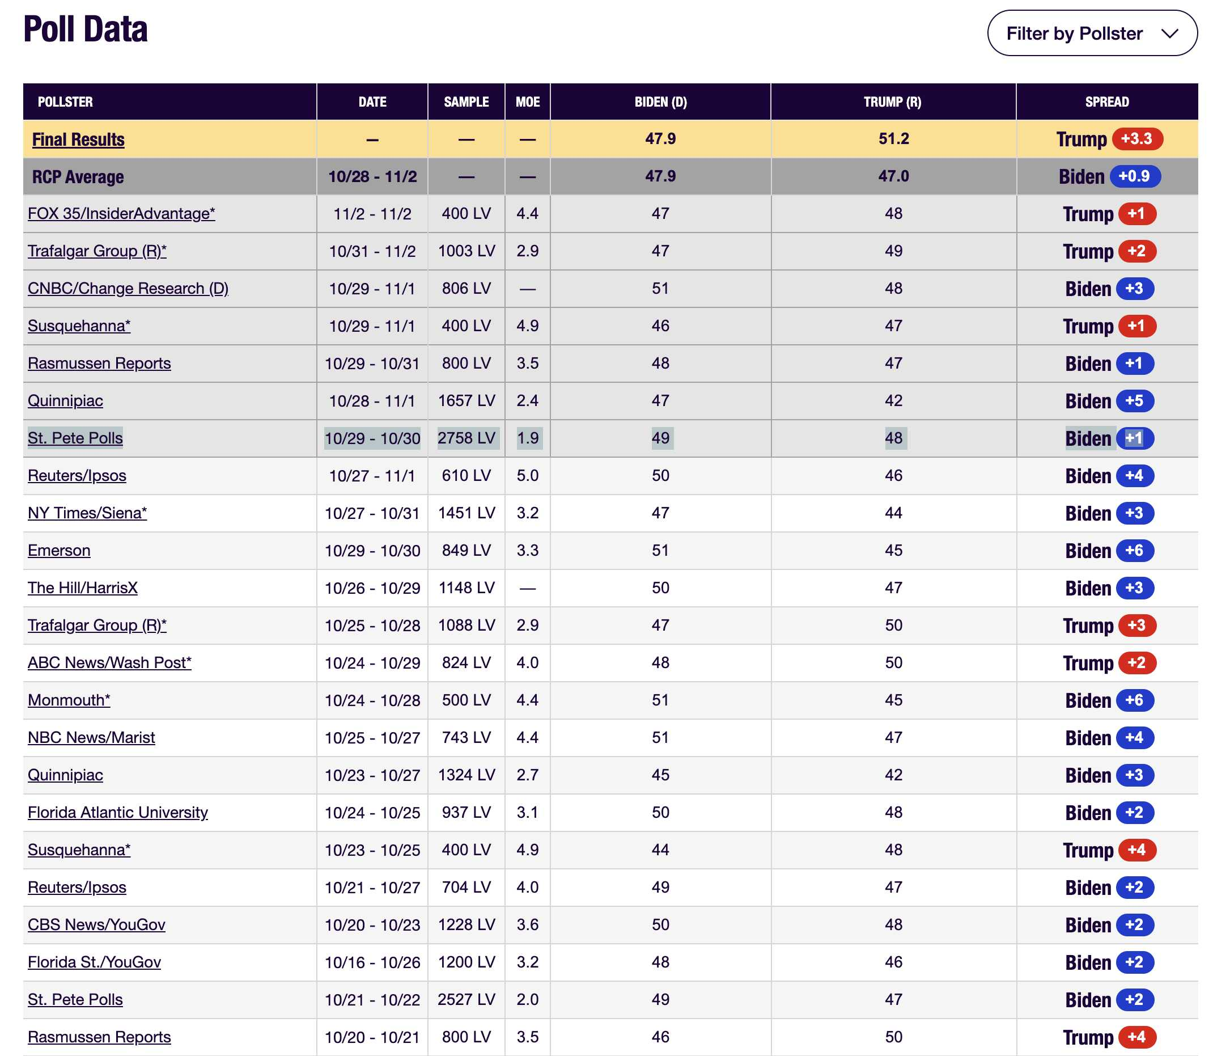
Task: Open Trafalgar Group poll dated 10/31 - 11/2
Action: [x=97, y=251]
